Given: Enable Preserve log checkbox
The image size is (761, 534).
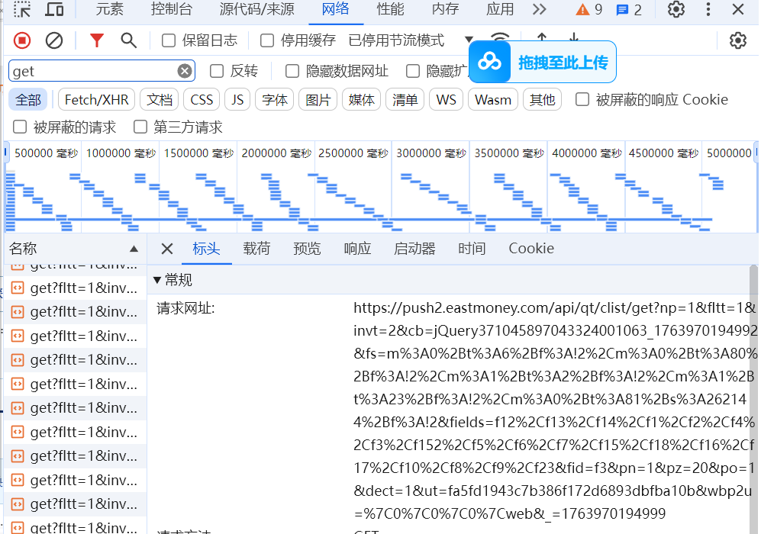Looking at the screenshot, I should (x=169, y=40).
